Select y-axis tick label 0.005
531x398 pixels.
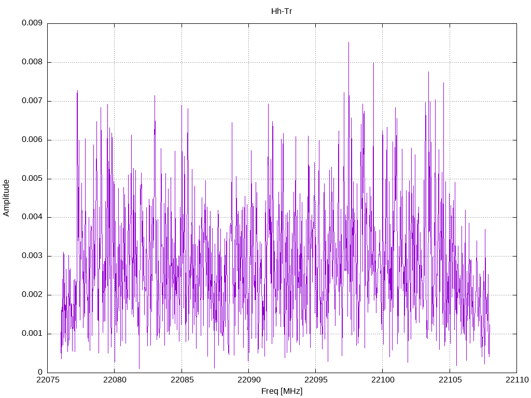point(32,178)
